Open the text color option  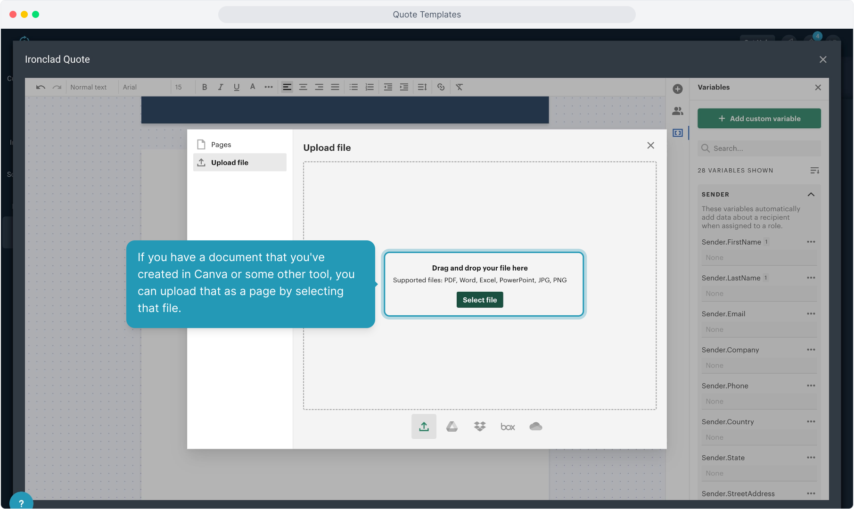[253, 87]
